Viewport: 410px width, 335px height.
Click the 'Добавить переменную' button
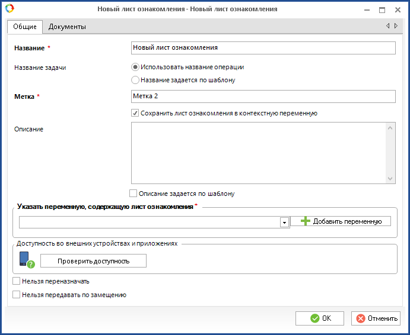[x=341, y=221]
